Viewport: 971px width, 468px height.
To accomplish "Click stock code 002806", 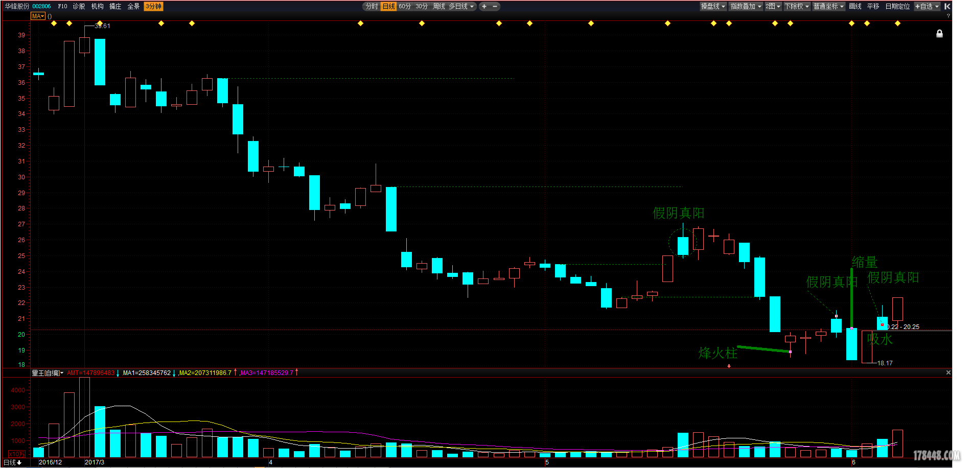I will tap(41, 6).
